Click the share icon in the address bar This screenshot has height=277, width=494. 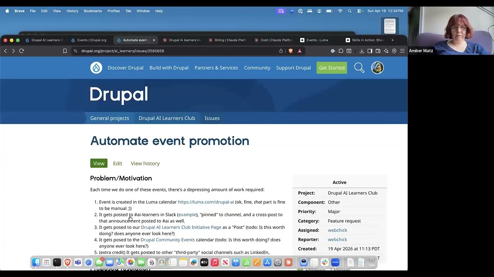(281, 51)
